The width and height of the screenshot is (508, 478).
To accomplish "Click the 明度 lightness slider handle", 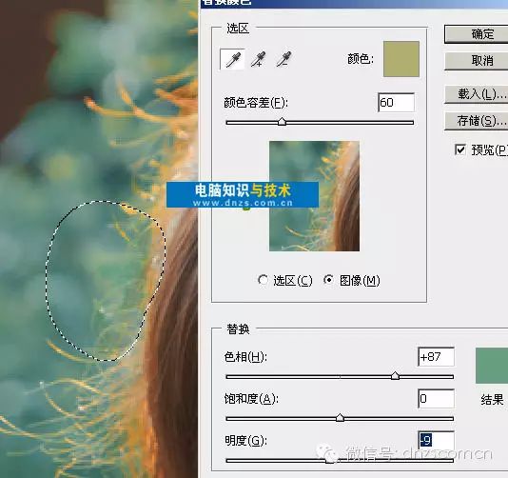I will (330, 460).
